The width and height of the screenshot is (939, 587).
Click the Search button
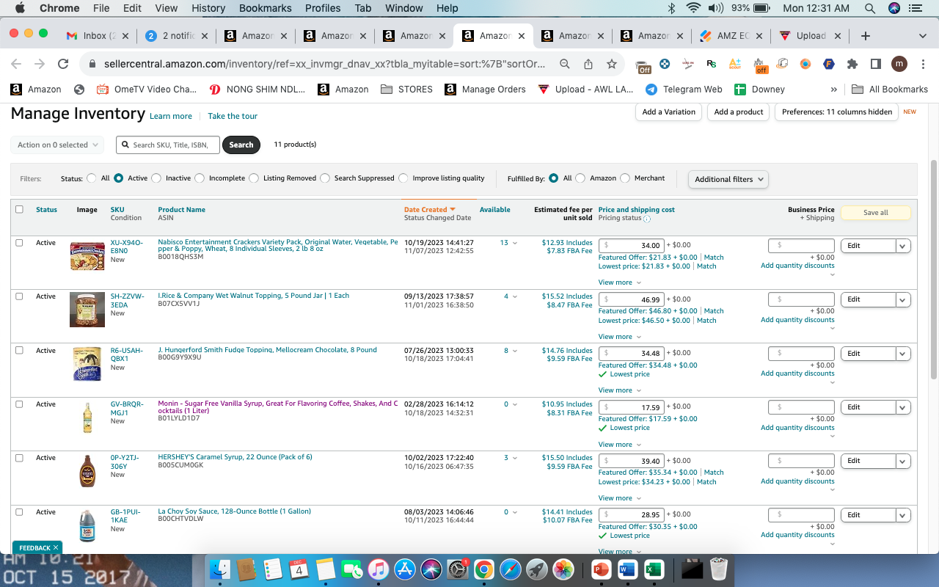click(x=241, y=145)
